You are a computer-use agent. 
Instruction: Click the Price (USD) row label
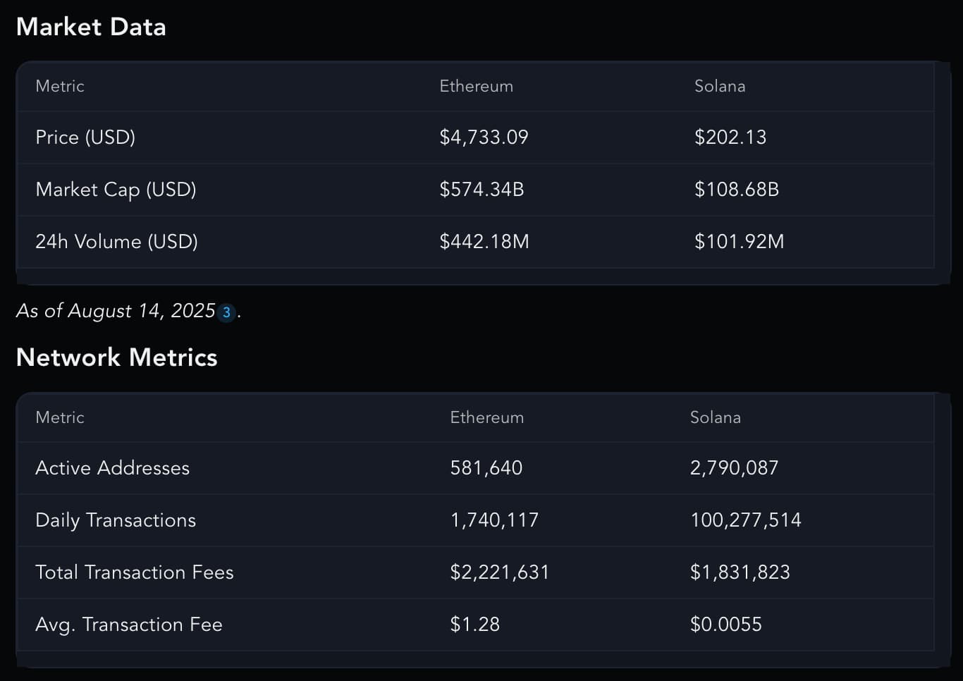click(85, 137)
